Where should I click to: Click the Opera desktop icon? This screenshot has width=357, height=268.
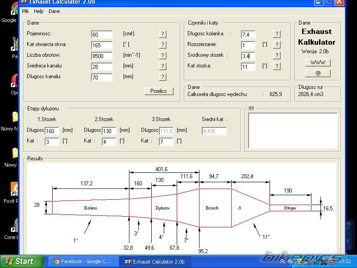click(14, 81)
